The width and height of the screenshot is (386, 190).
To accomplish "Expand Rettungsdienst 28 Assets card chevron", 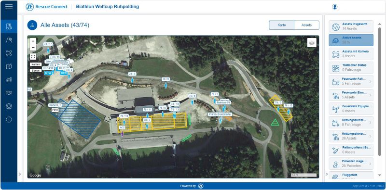I will pos(370,136).
